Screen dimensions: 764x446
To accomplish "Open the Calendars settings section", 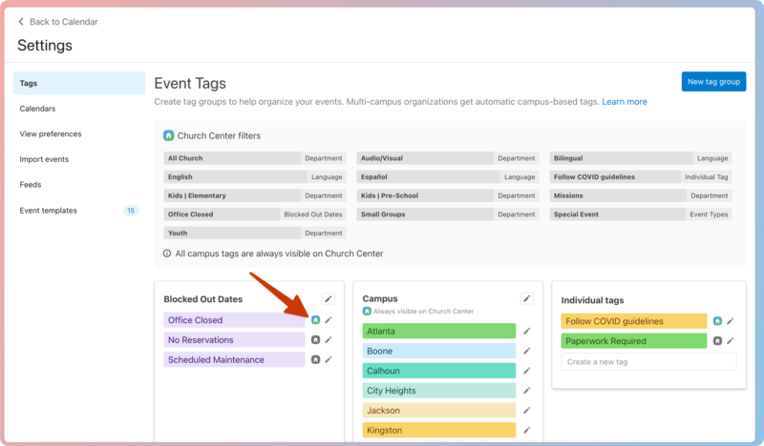I will tap(38, 109).
